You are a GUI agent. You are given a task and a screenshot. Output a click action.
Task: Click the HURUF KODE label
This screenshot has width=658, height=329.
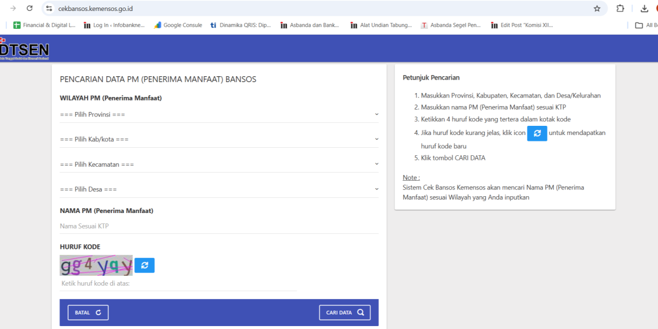click(x=80, y=247)
